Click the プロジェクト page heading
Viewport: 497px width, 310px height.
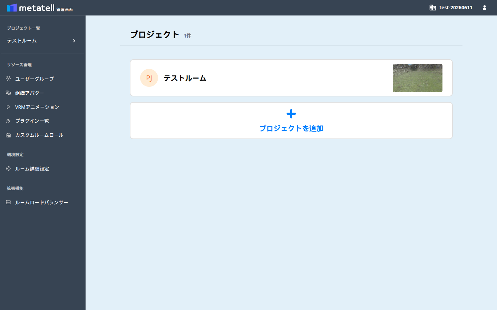[155, 34]
